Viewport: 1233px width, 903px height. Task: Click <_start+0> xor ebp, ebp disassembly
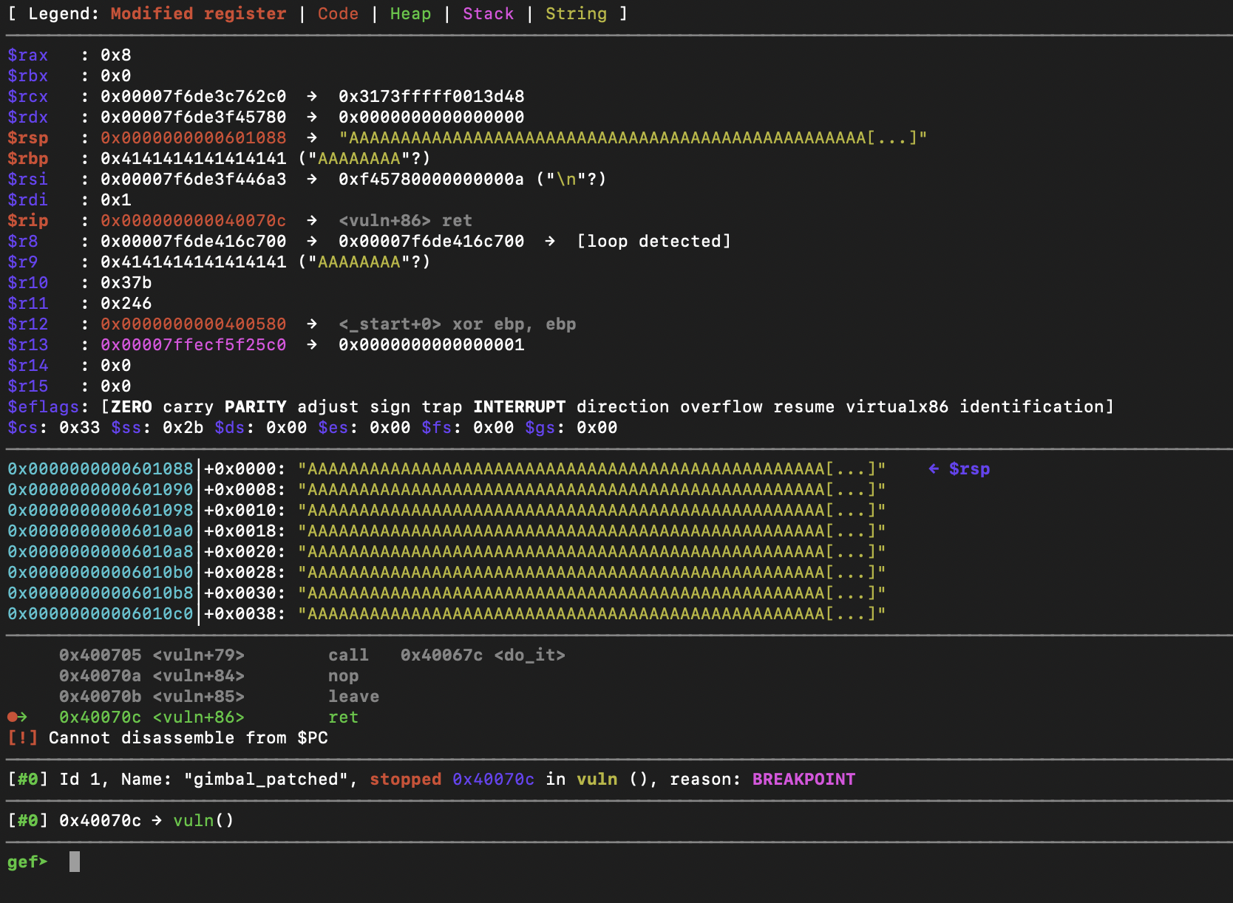click(458, 324)
